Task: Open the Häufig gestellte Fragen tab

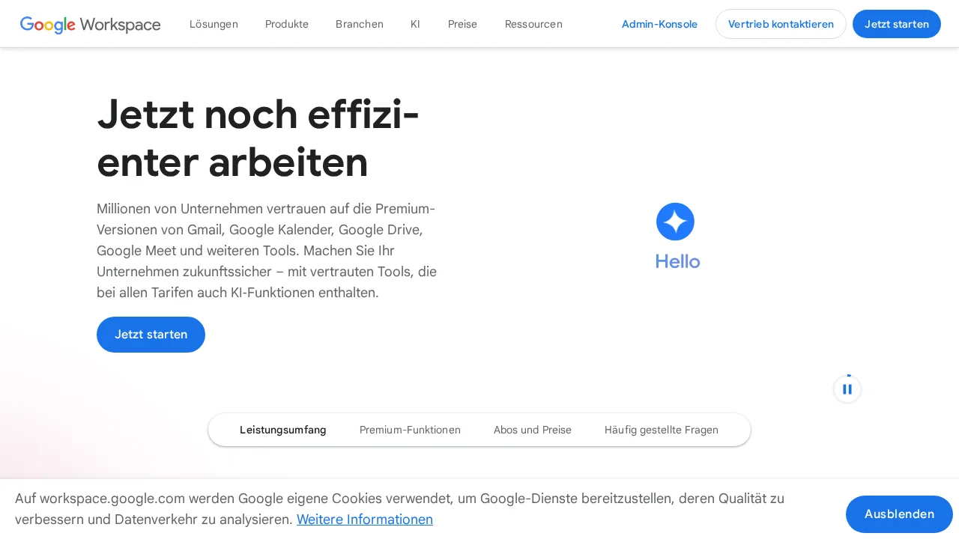Action: pyautogui.click(x=662, y=430)
